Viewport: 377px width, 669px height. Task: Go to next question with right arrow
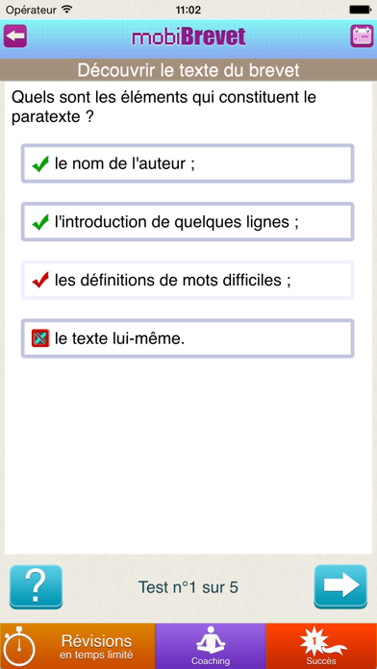tap(340, 586)
